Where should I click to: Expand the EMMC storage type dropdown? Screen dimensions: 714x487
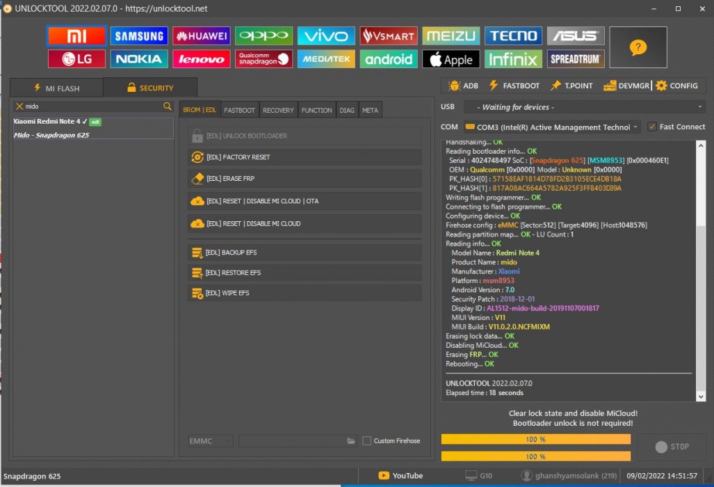[x=211, y=441]
